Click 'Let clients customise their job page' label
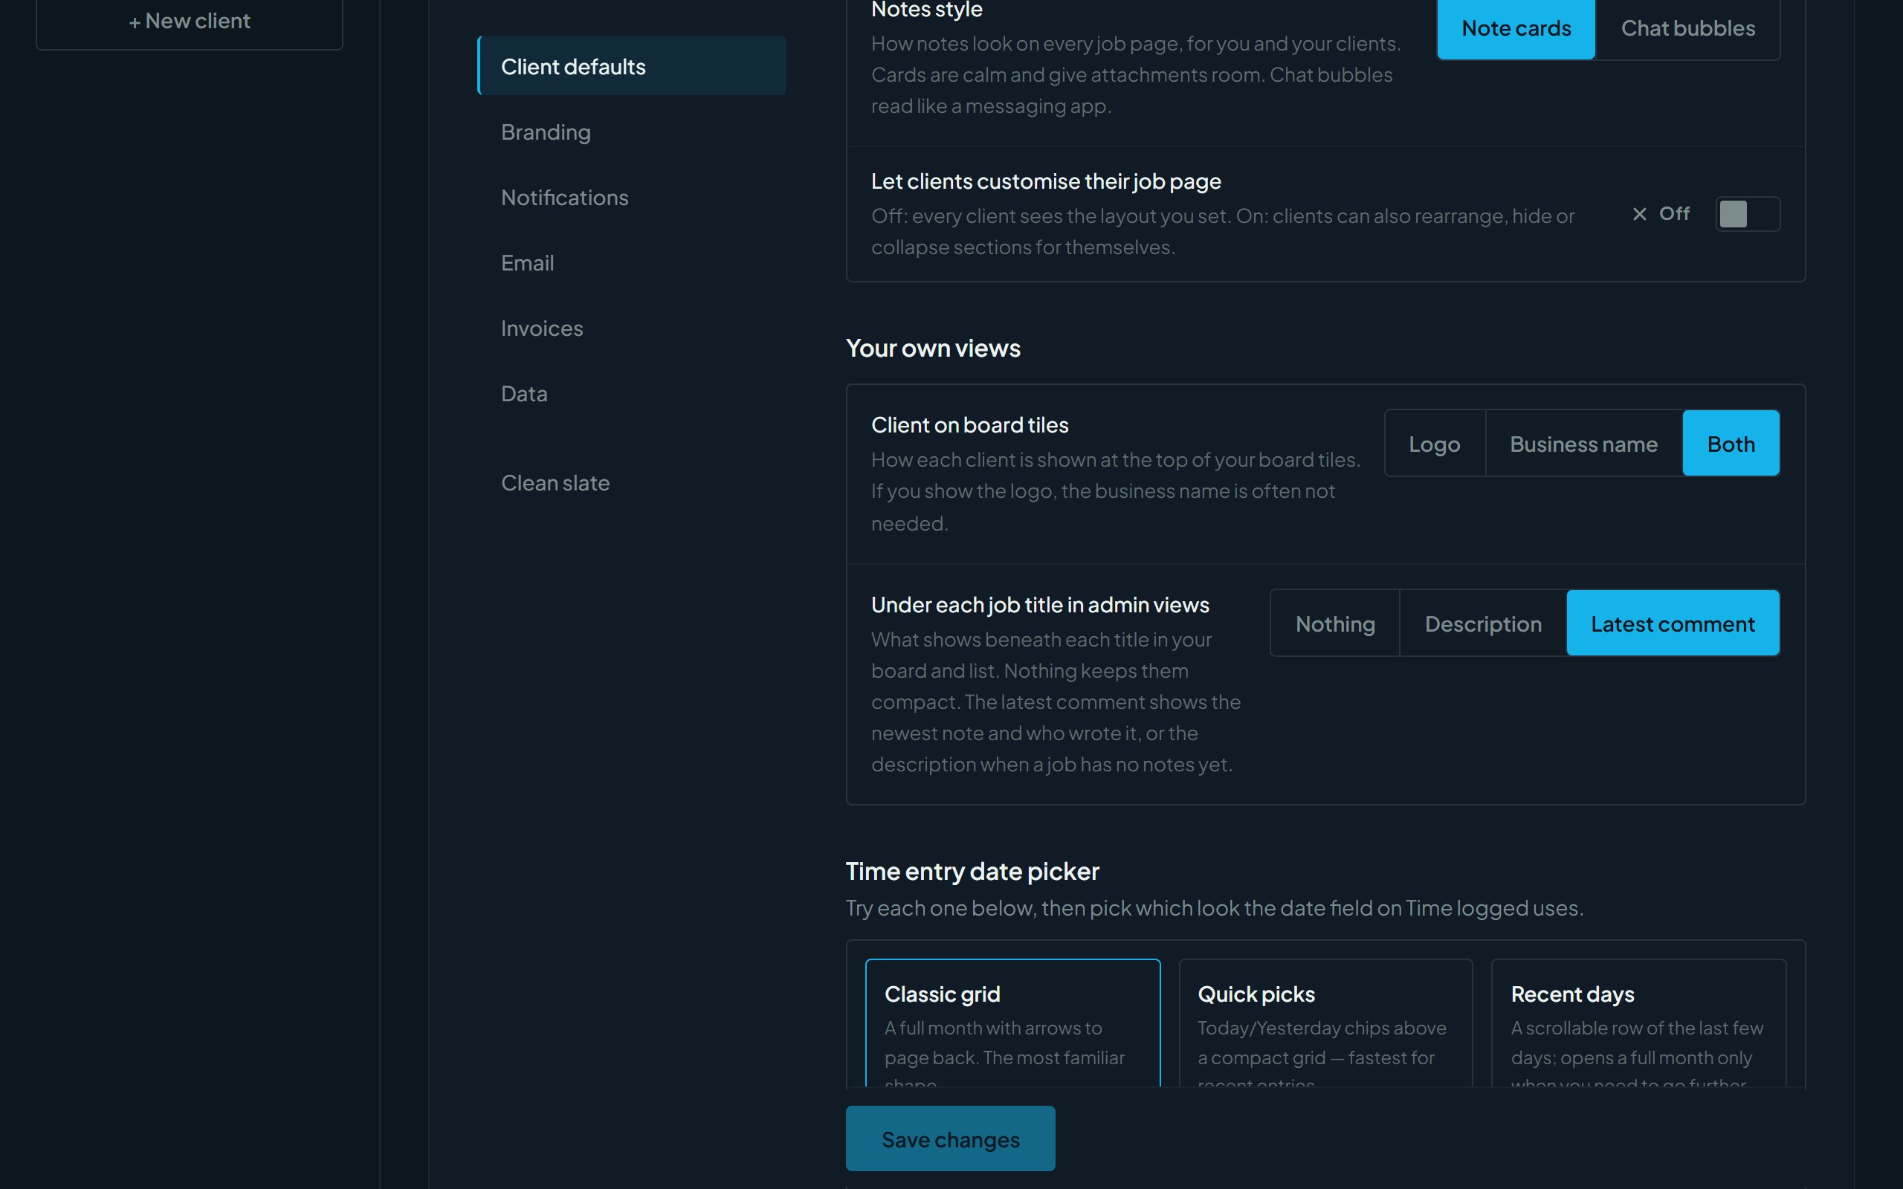Image resolution: width=1903 pixels, height=1189 pixels. coord(1046,181)
